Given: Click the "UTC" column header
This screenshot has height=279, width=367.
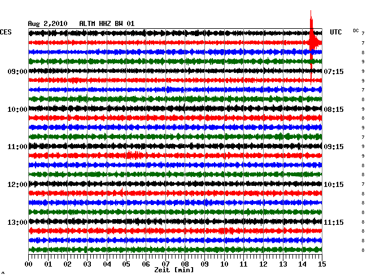Looking at the screenshot, I should [335, 32].
